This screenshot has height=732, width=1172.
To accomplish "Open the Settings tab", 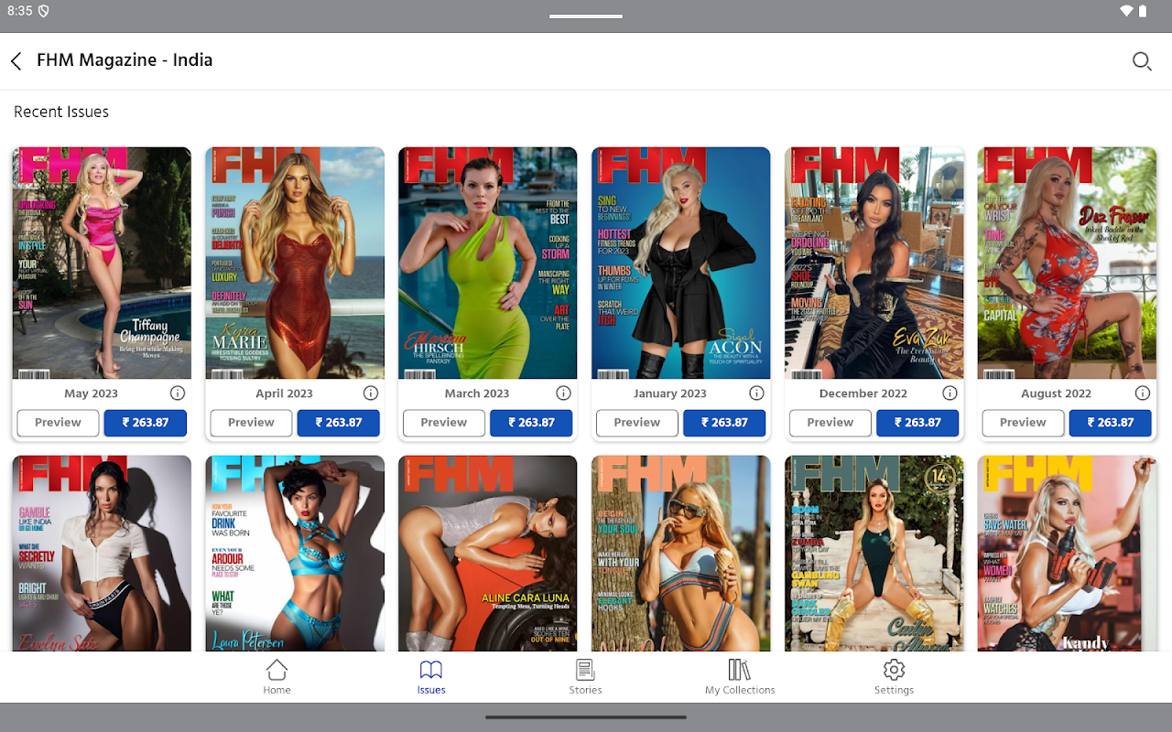I will 894,677.
